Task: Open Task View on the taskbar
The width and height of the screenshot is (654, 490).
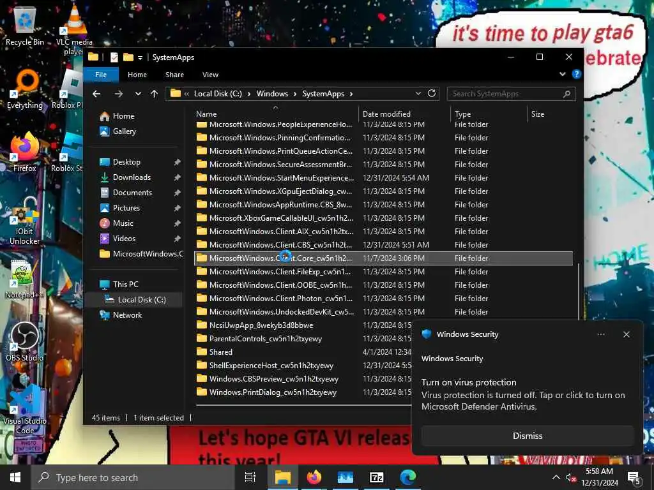Action: click(250, 477)
